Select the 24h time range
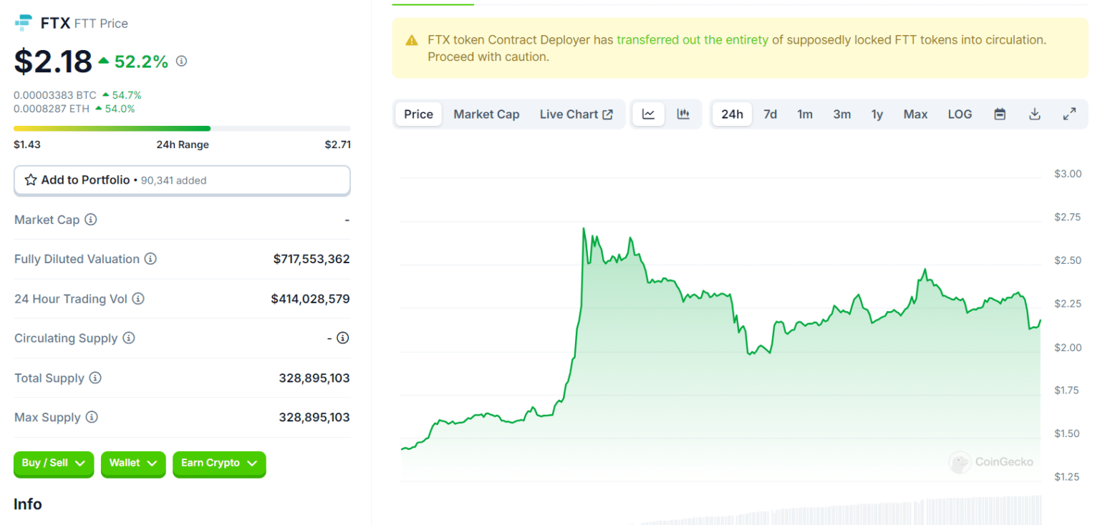Image resolution: width=1100 pixels, height=525 pixels. (x=732, y=114)
